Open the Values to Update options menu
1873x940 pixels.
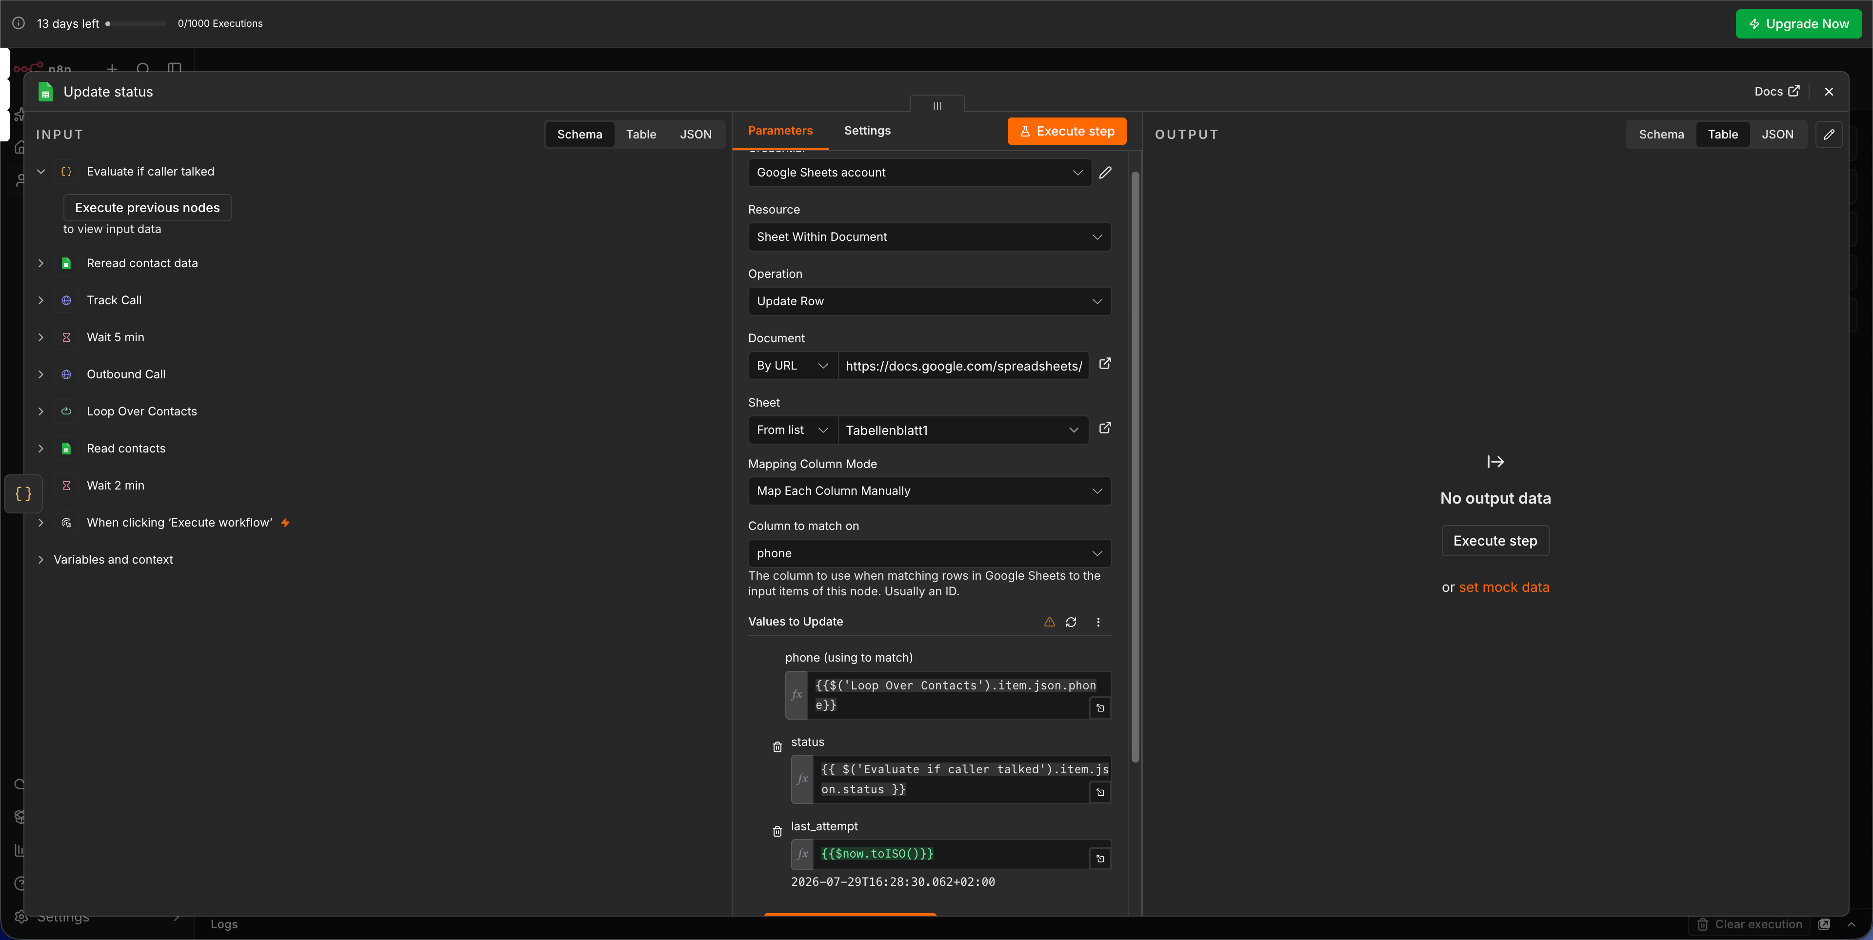pos(1098,622)
